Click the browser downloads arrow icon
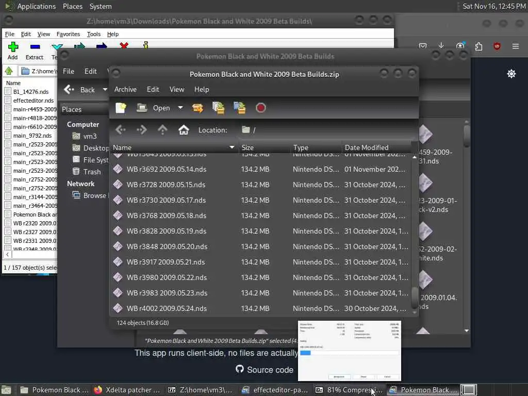The image size is (528, 396). (441, 46)
